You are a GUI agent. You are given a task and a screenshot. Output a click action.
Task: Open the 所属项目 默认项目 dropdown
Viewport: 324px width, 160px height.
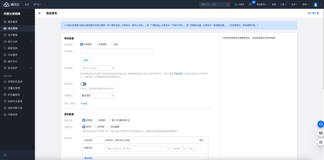[x=97, y=96]
